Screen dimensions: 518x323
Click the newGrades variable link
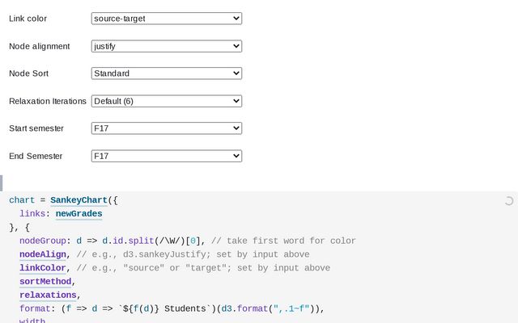[x=79, y=213]
